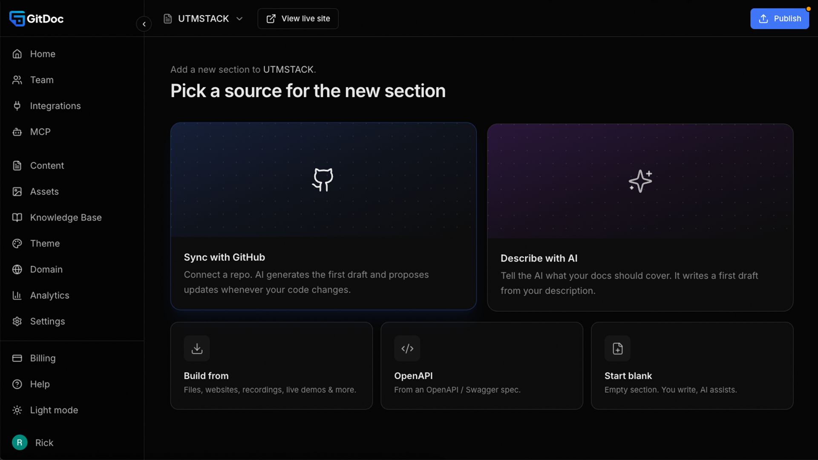This screenshot has height=460, width=818.
Task: Click the Home house icon
Action: click(x=17, y=54)
